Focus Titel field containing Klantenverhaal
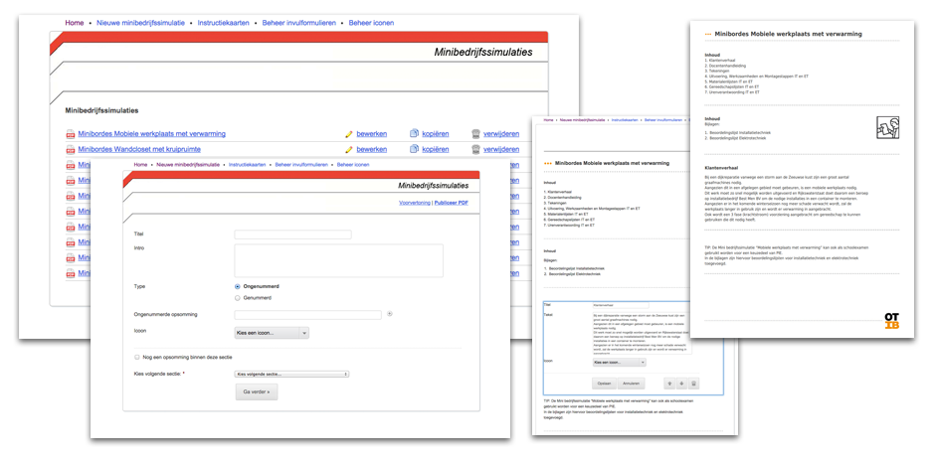Viewport: 935px width, 467px height. [x=621, y=305]
